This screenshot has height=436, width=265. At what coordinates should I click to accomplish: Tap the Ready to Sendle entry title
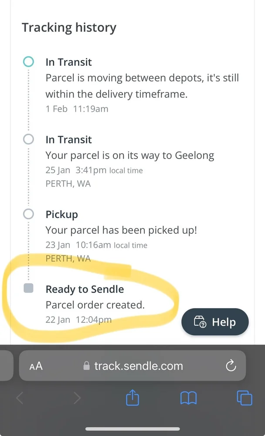(x=85, y=289)
